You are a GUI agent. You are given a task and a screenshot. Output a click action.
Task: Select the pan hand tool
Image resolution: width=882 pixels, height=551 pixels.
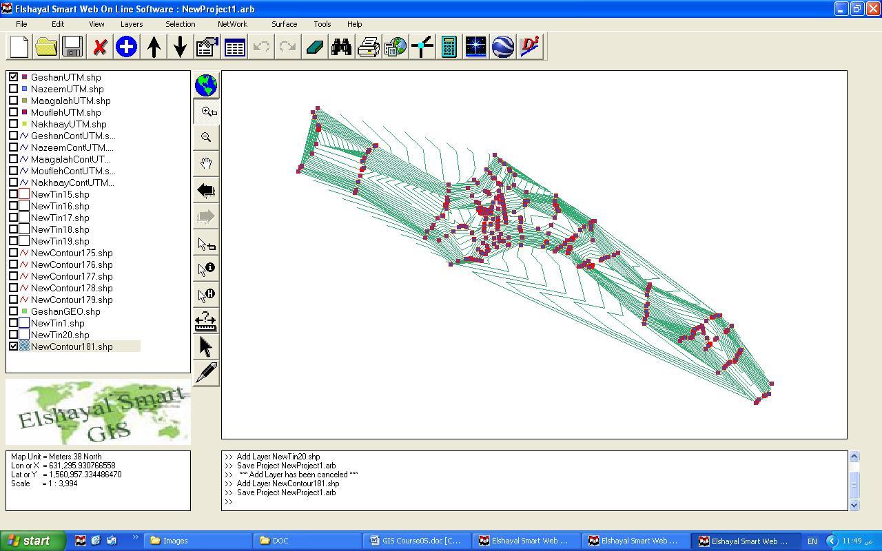206,164
